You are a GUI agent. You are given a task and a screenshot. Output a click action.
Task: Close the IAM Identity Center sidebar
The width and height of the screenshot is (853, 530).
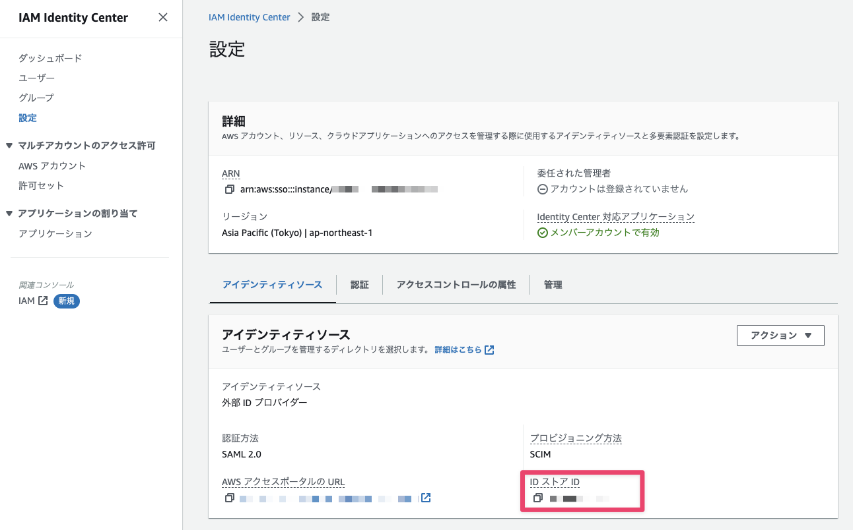pyautogui.click(x=163, y=18)
